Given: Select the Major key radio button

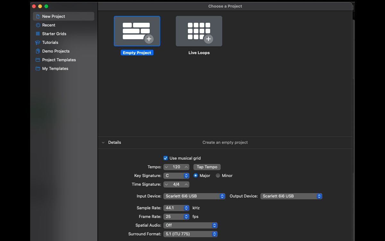Looking at the screenshot, I should pyautogui.click(x=195, y=175).
